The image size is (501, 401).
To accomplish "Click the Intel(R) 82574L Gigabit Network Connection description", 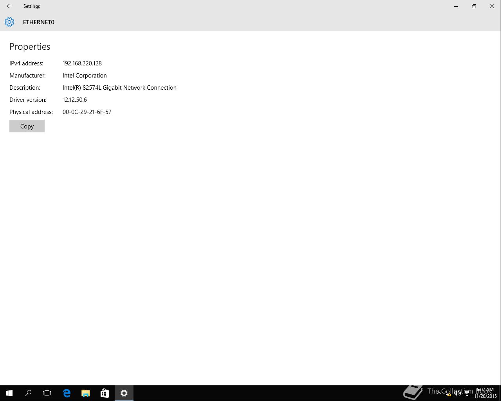I will (x=119, y=87).
